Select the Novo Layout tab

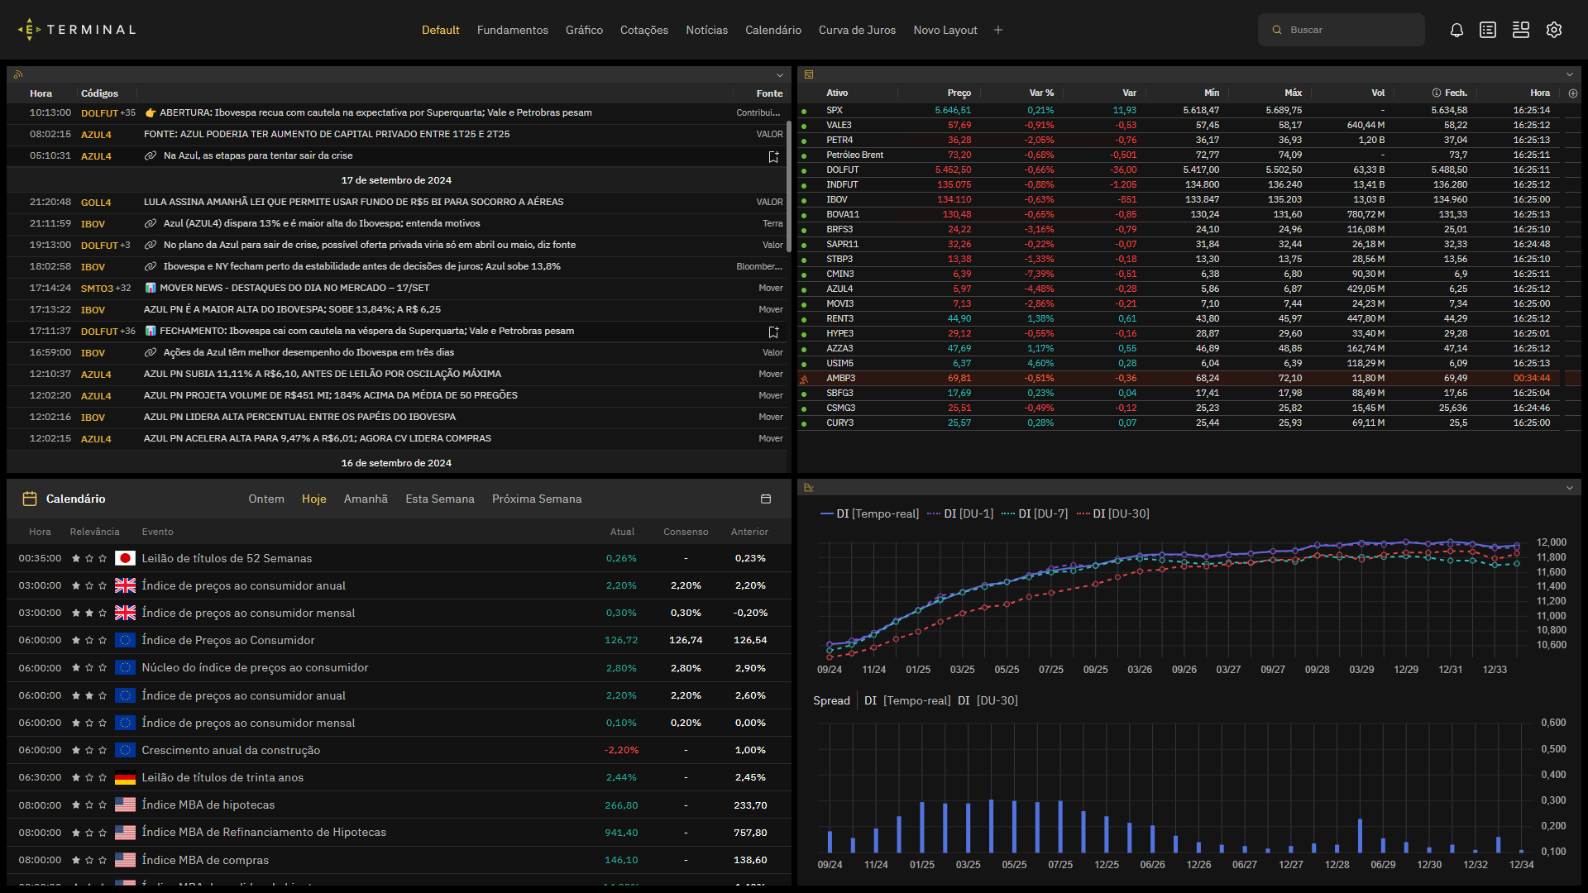[x=945, y=30]
